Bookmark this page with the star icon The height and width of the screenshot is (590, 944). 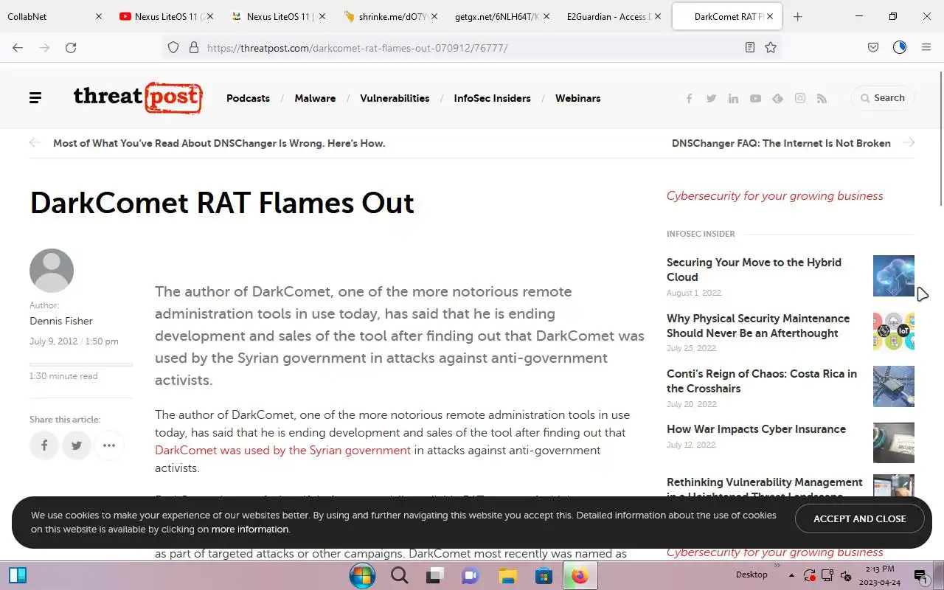[771, 47]
